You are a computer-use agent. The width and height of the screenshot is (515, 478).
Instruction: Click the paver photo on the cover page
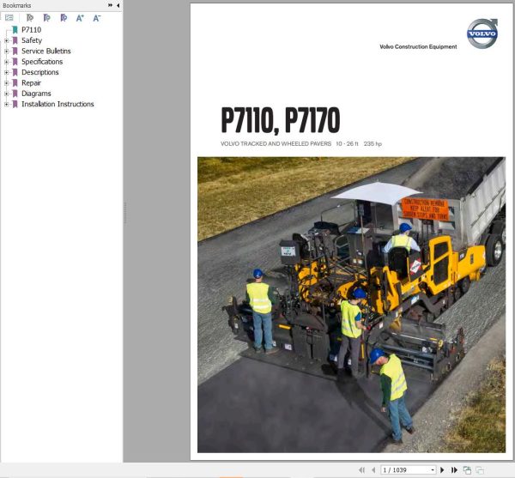351,305
